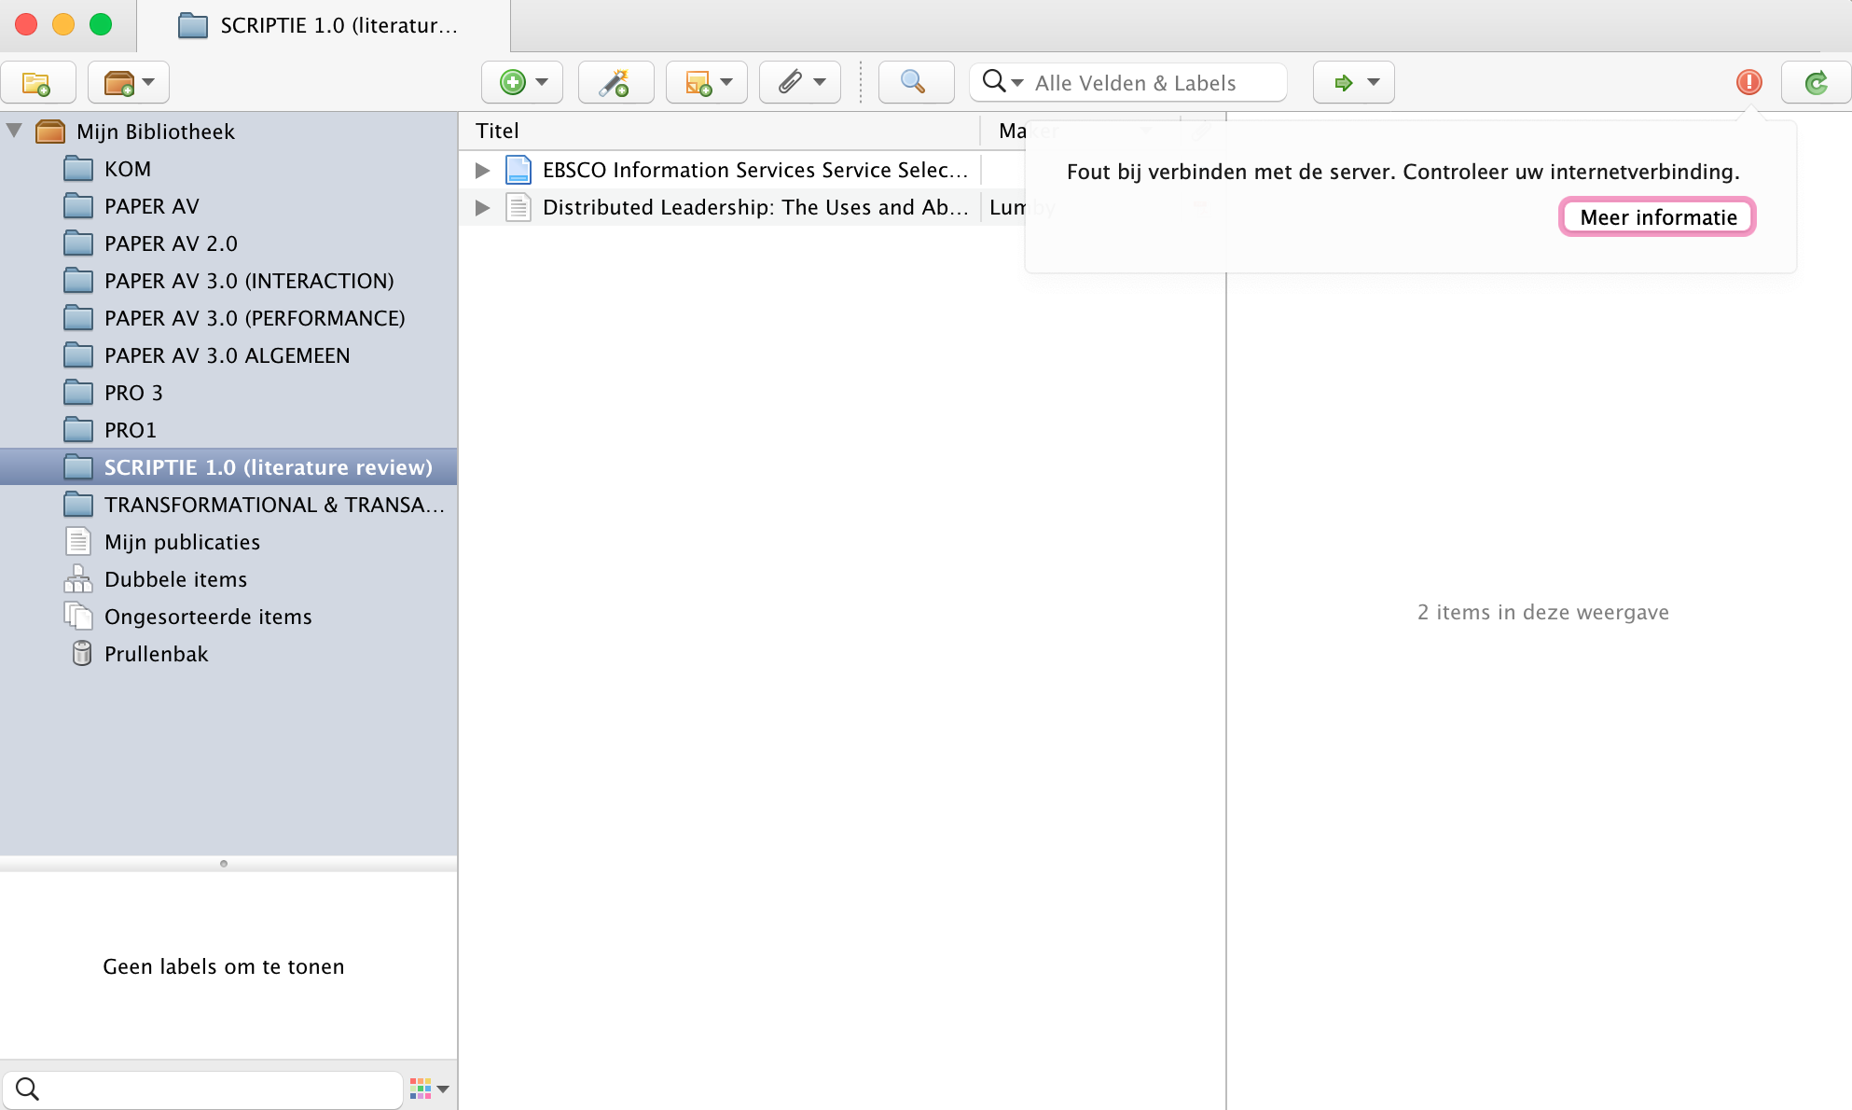Open the Locate green arrow dropdown

[1353, 83]
